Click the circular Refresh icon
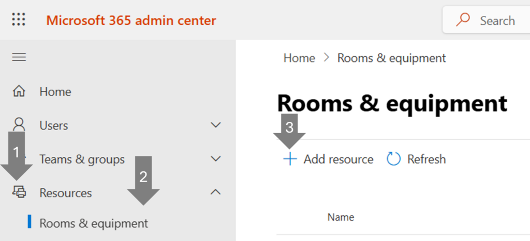 394,159
